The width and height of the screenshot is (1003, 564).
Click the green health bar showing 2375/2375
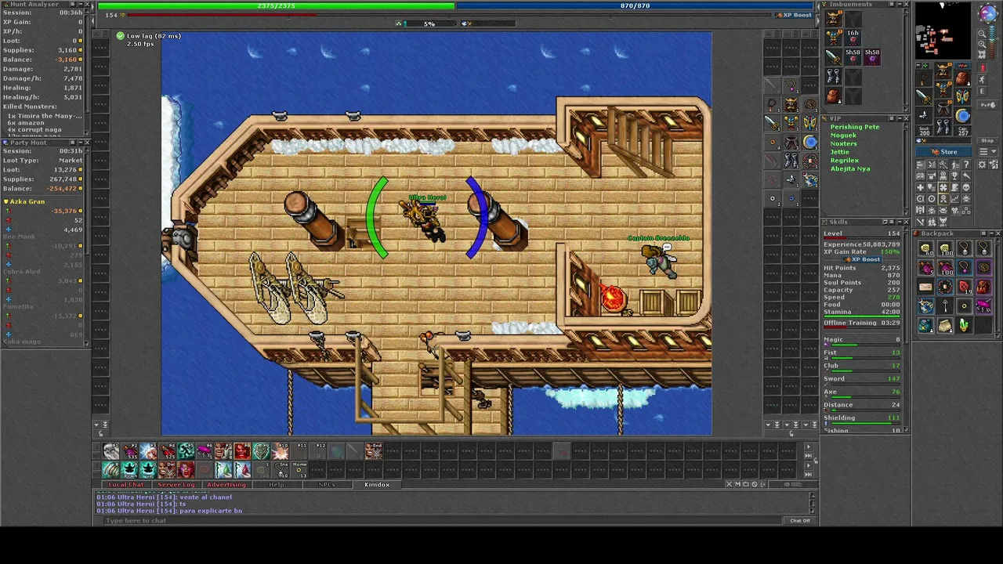(x=276, y=5)
